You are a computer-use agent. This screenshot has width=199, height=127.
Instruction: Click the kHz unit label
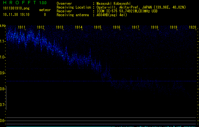pyautogui.click(x=3, y=26)
